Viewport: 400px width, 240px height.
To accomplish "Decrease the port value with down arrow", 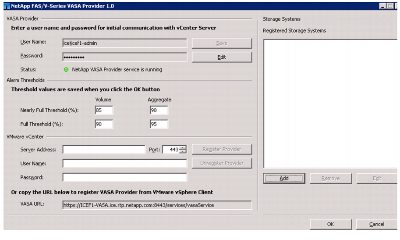I will point(183,151).
